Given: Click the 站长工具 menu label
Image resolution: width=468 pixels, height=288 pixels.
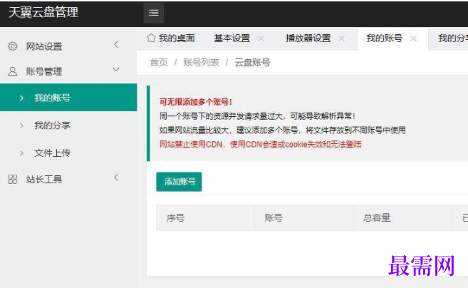Looking at the screenshot, I should click(x=44, y=179).
